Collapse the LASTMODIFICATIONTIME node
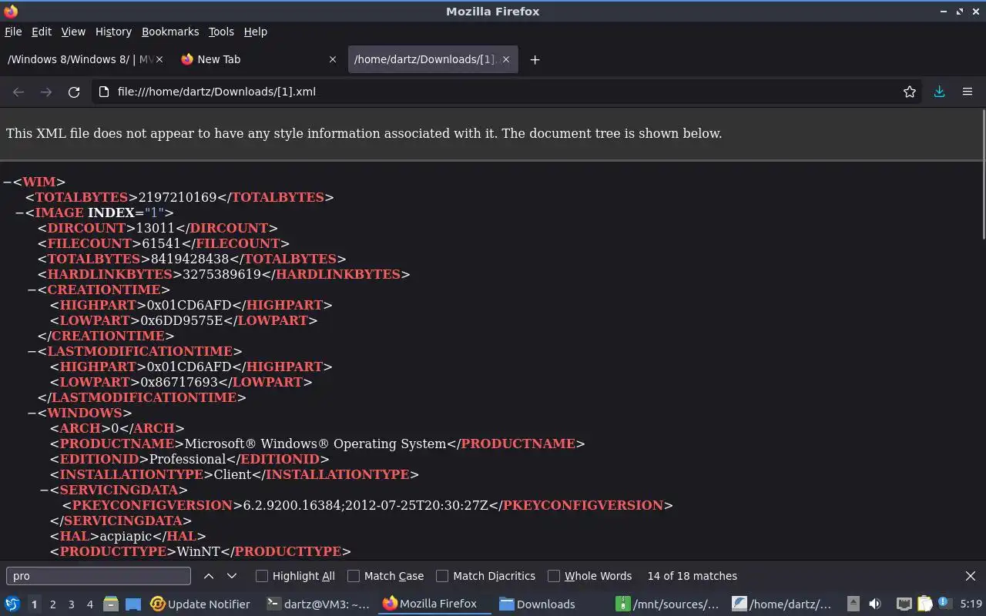This screenshot has height=616, width=986. tap(32, 351)
